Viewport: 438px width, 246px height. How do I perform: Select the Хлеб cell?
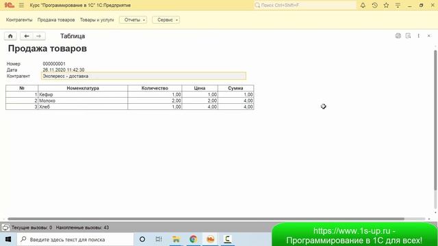click(x=83, y=107)
